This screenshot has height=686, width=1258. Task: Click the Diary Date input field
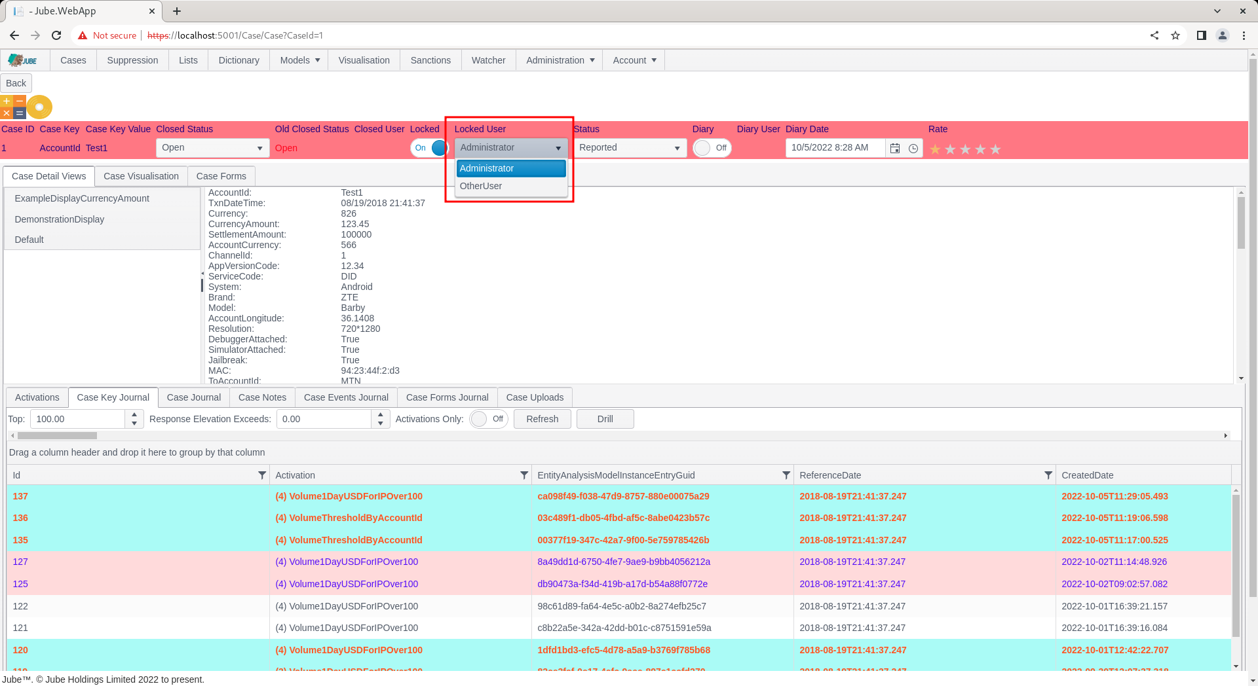pyautogui.click(x=836, y=148)
